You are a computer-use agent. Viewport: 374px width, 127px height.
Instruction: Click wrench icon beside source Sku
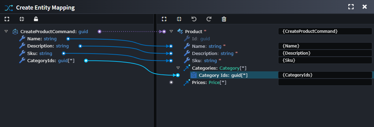22,53
